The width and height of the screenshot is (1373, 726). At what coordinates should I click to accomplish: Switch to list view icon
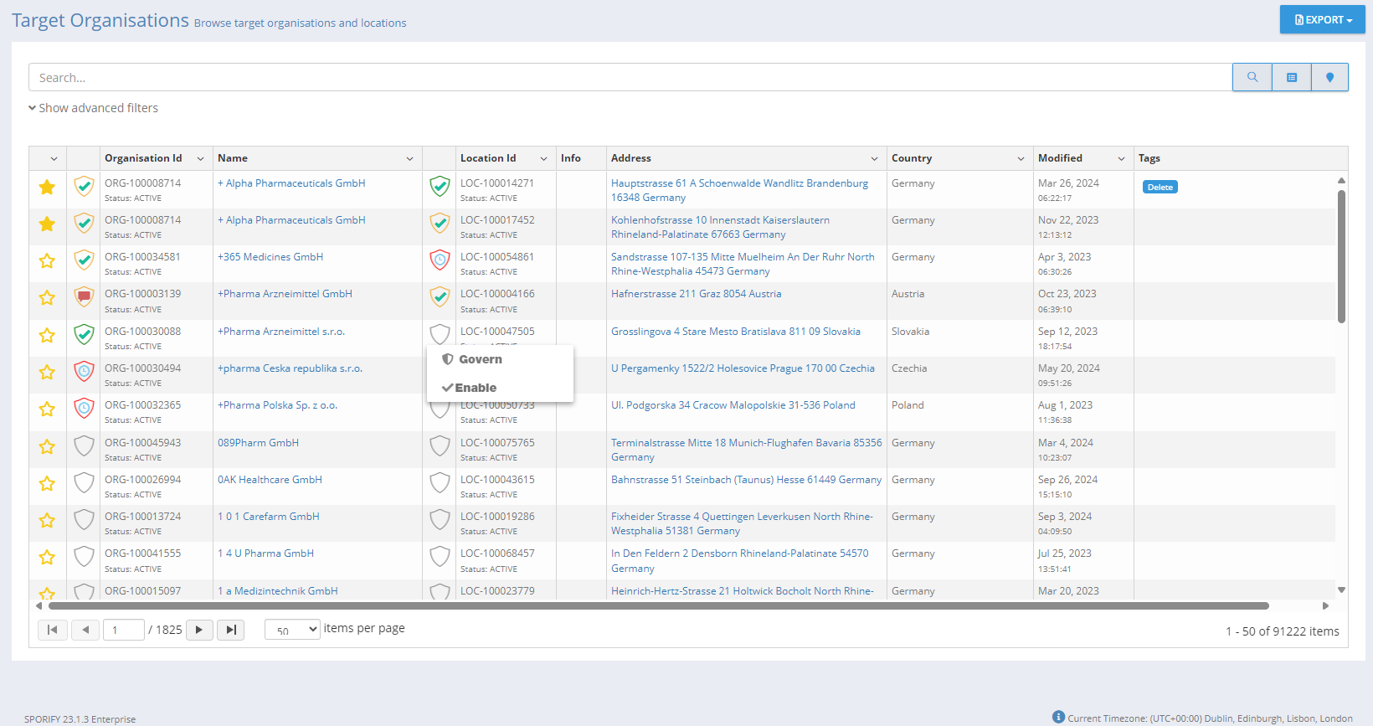pos(1292,77)
